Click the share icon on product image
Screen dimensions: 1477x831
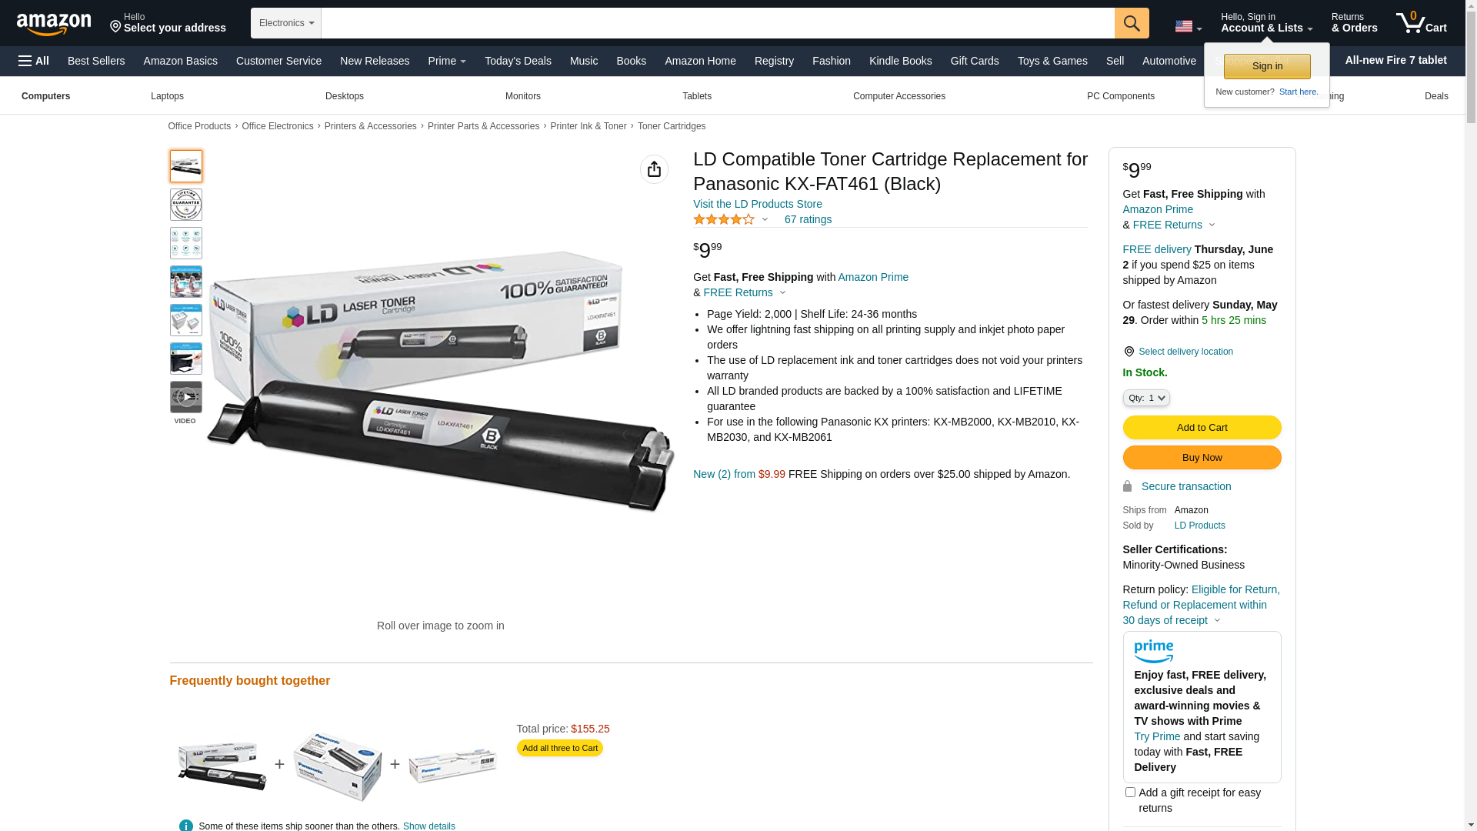click(654, 169)
